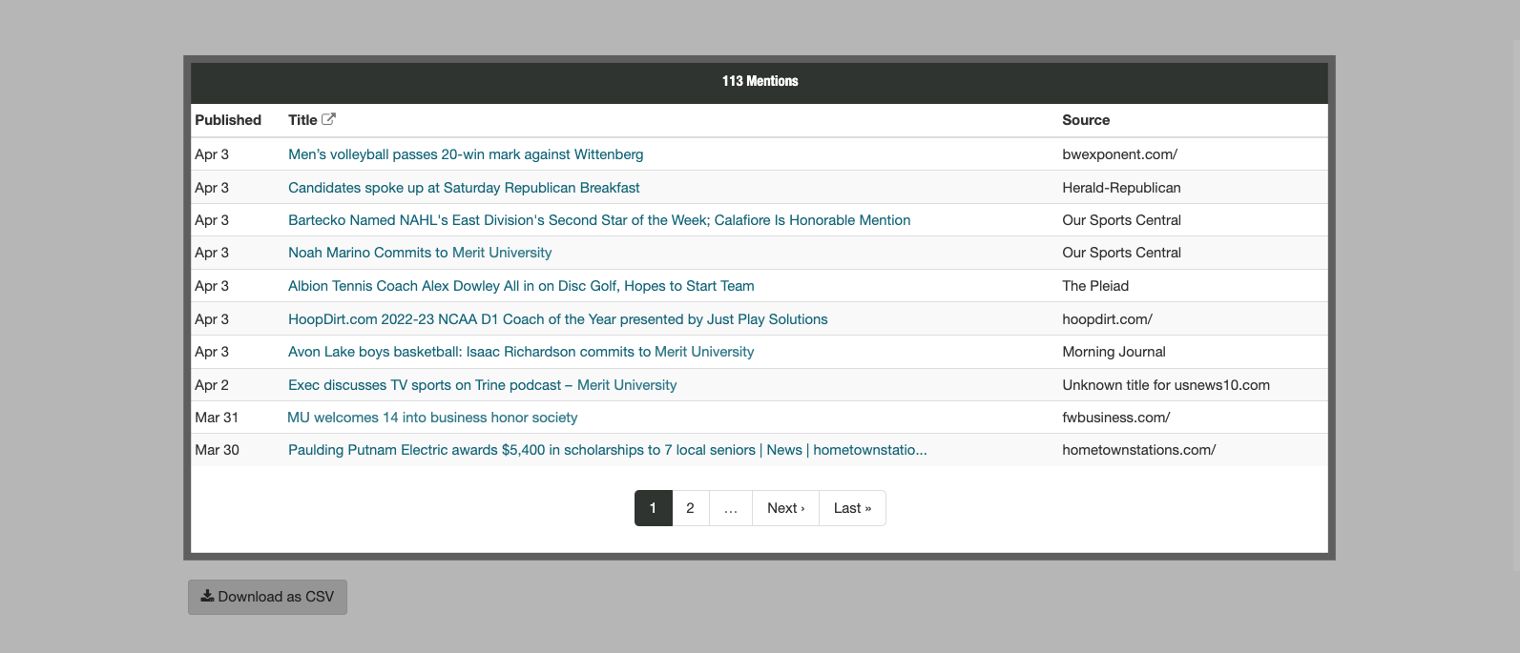This screenshot has width=1520, height=653.
Task: Open 'Candidates spoke up at Saturday Republican Breakfast'
Action: (464, 188)
